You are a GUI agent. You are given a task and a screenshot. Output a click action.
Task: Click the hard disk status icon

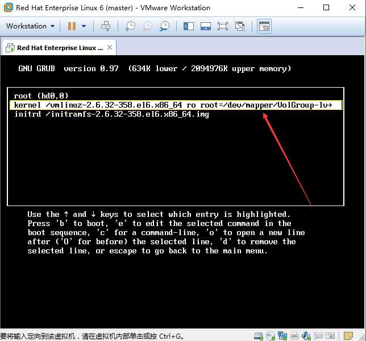259,336
